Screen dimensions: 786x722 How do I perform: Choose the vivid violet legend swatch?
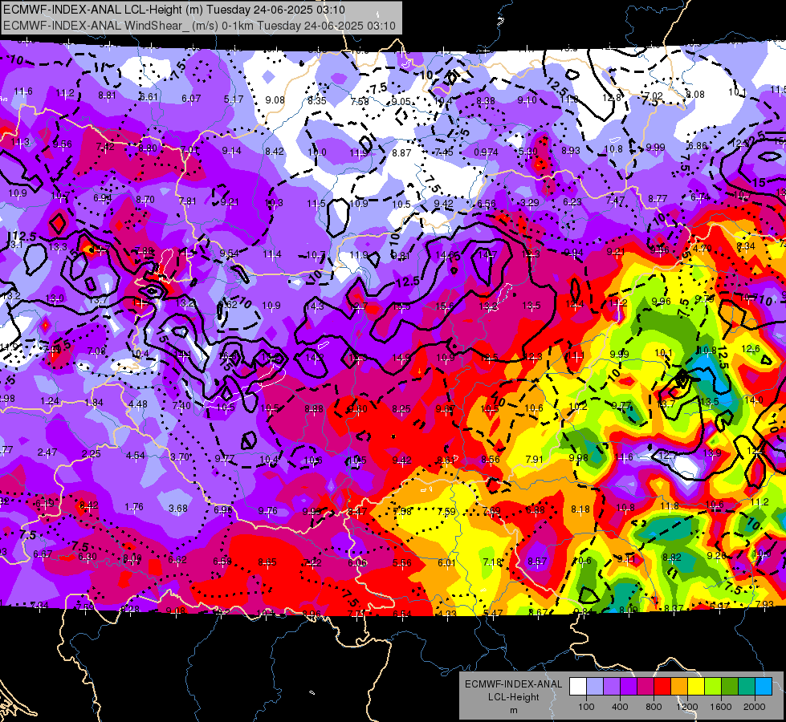(629, 686)
